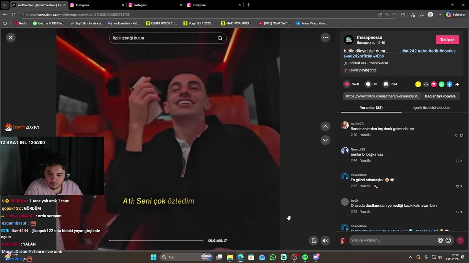Open the emoji picker in comment box
The width and height of the screenshot is (469, 263).
[x=448, y=240]
